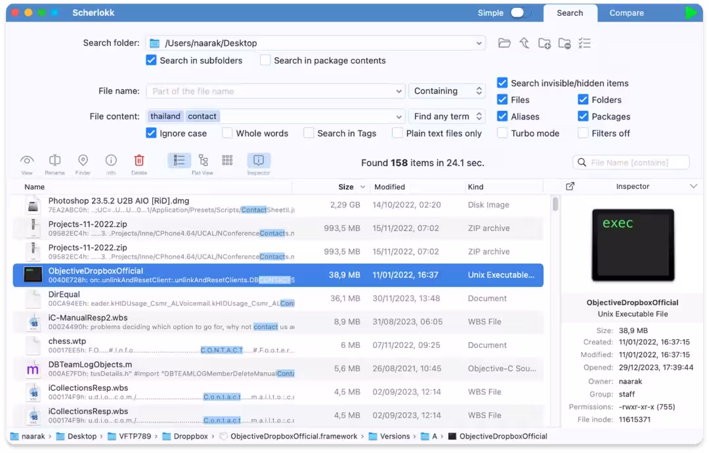
Task: Click the Rename toolbar icon
Action: [54, 160]
